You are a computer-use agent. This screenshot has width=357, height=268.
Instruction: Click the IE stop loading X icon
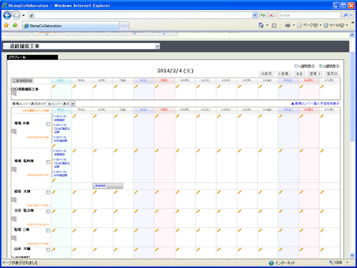coord(271,15)
